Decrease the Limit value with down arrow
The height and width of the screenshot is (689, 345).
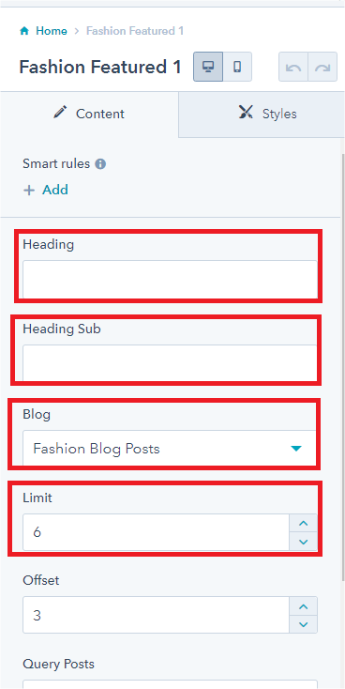pos(303,542)
